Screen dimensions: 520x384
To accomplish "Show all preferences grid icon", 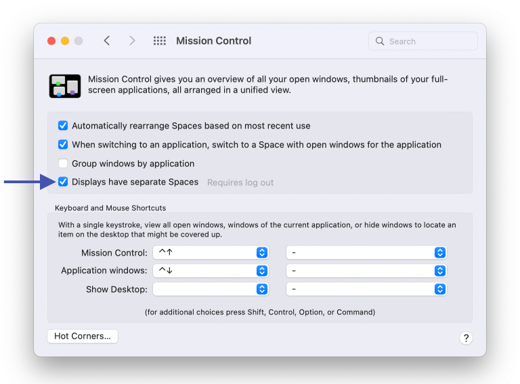I will point(160,41).
